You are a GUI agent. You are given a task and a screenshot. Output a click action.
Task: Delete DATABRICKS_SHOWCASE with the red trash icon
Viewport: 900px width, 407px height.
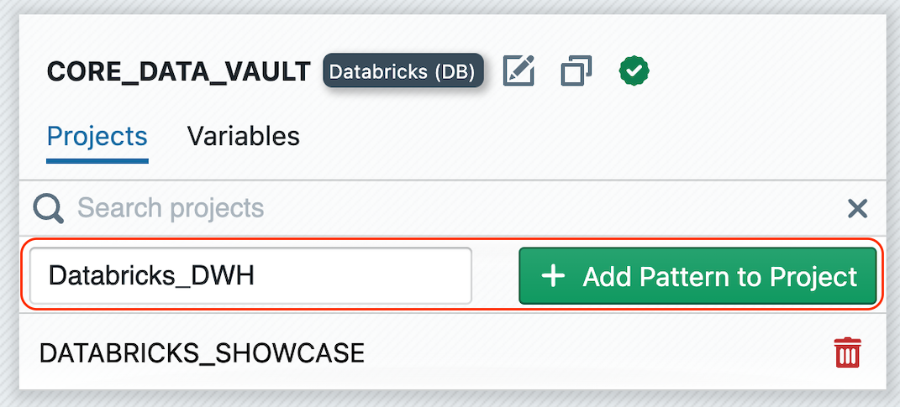(x=848, y=352)
